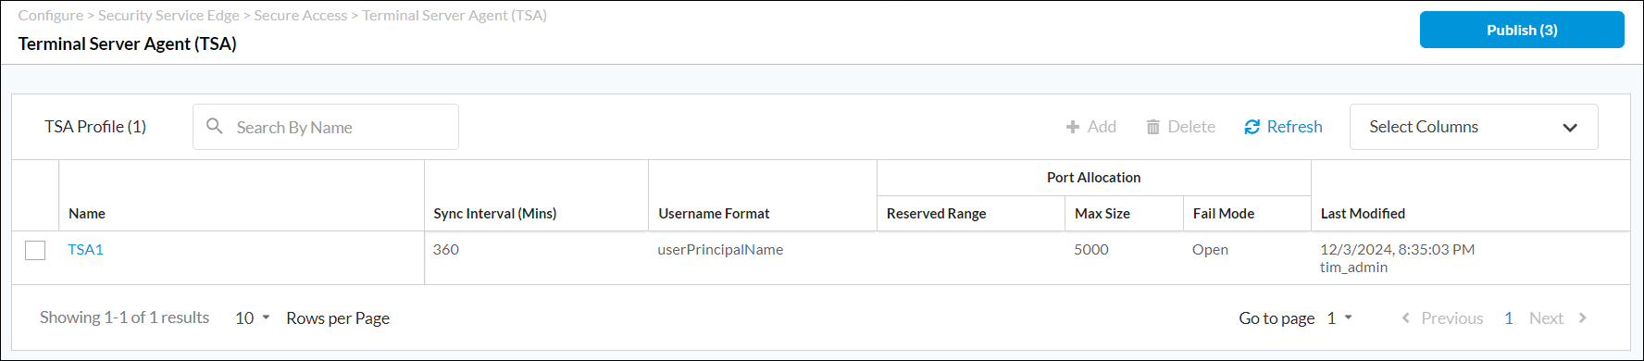Click the magnifier search icon

coord(215,126)
